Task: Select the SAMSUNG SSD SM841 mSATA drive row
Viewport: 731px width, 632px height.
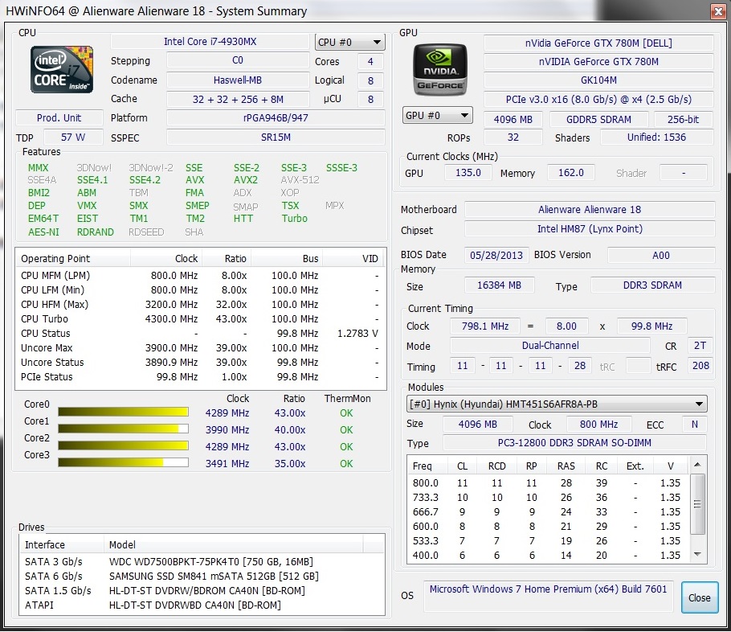Action: [x=202, y=576]
